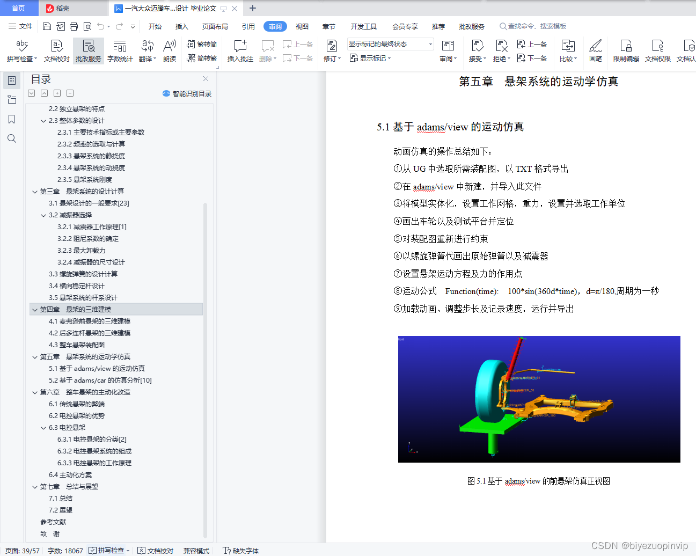
Task: Switch to the 视图 ribbon tab
Action: [x=302, y=26]
